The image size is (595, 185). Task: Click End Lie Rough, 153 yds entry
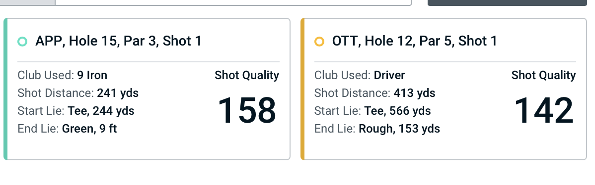tap(377, 129)
